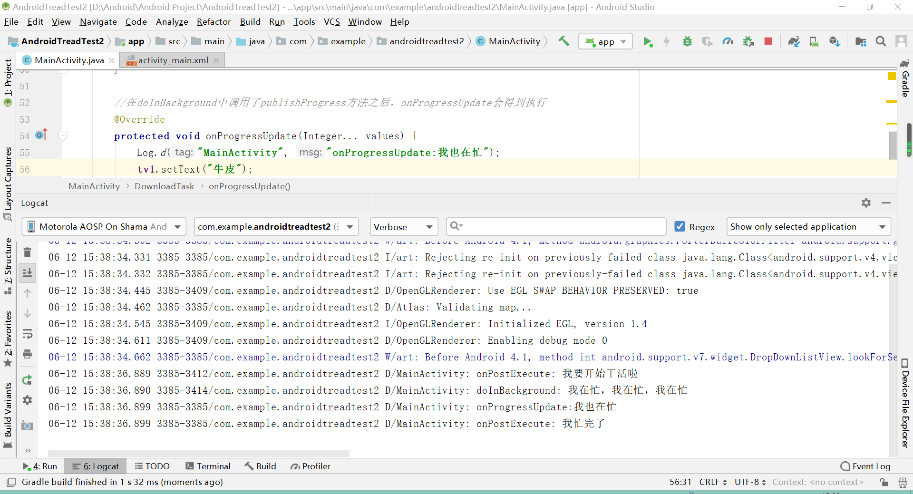This screenshot has height=494, width=913.
Task: Open the Gradle side panel
Action: pyautogui.click(x=905, y=78)
